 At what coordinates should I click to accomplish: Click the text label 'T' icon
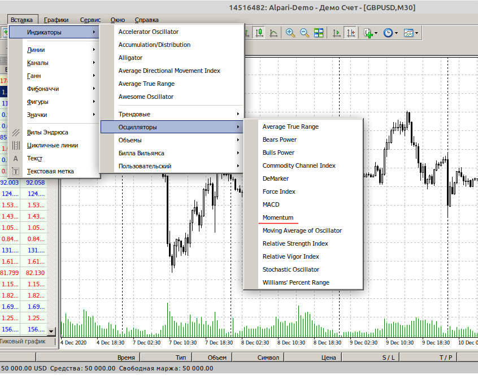click(x=16, y=171)
